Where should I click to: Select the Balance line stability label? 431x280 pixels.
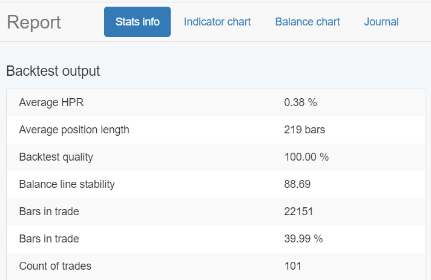coord(67,184)
